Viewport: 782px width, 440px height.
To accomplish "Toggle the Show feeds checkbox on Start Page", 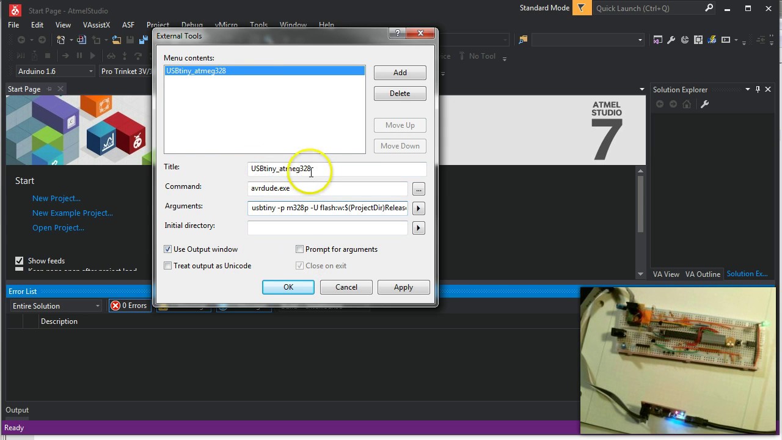I will tap(19, 260).
